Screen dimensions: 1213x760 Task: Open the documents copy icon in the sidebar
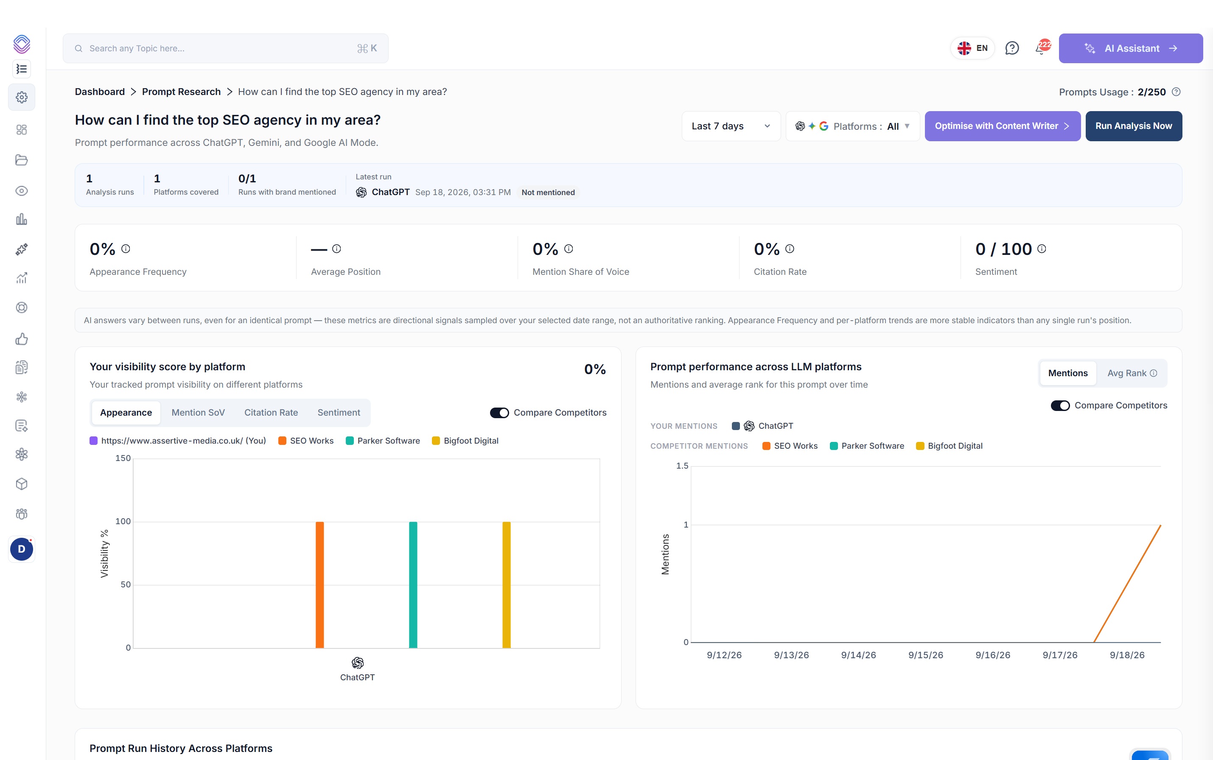coord(22,367)
